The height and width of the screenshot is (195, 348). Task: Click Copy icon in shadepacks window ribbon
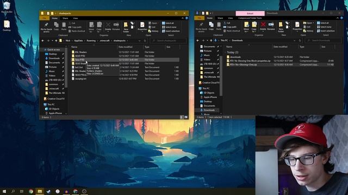pyautogui.click(x=56, y=26)
